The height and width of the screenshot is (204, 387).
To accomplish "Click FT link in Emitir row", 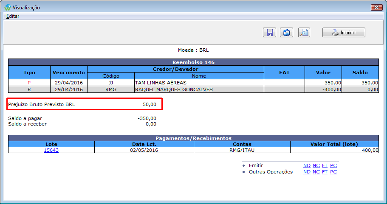I will click(x=325, y=165).
